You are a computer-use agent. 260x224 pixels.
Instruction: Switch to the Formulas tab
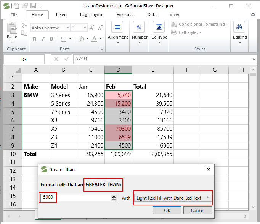(x=125, y=15)
